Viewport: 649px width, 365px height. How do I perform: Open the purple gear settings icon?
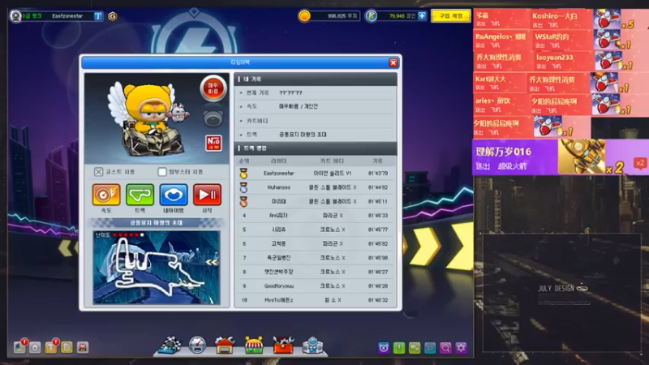pos(461,348)
